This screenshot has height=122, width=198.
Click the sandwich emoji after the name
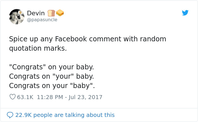pos(60,13)
